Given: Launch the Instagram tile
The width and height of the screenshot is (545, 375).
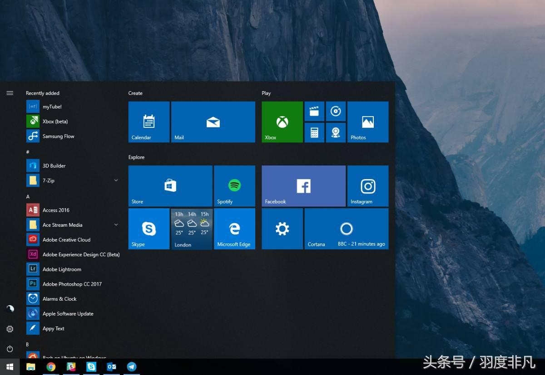Looking at the screenshot, I should coord(368,186).
